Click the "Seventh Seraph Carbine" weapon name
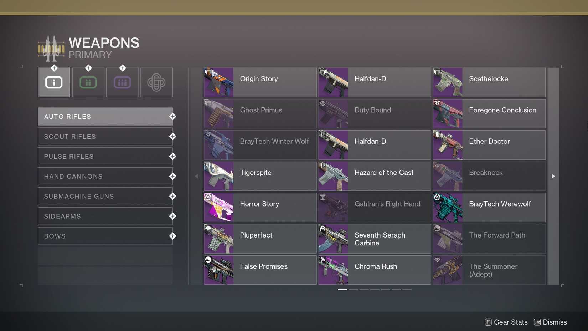588x331 pixels. pos(380,239)
